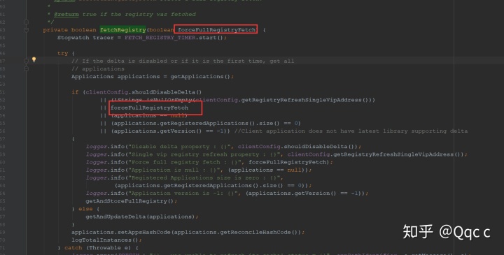Click the yellow lightbulb intention icon

click(x=34, y=59)
